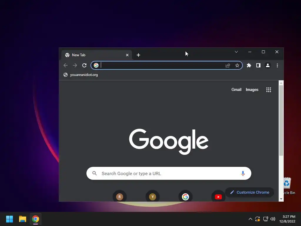Click the page scrollbar down arrow
301x226 pixels.
pos(281,199)
